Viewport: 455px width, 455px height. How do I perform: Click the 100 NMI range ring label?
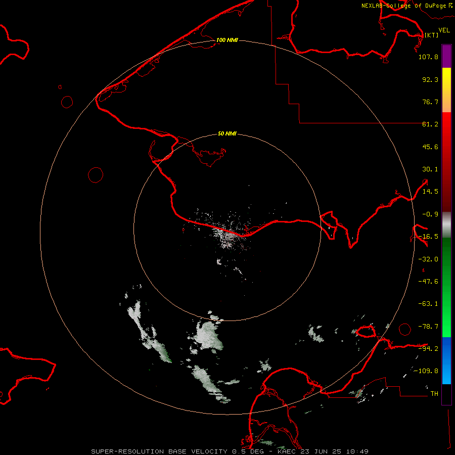pos(227,40)
